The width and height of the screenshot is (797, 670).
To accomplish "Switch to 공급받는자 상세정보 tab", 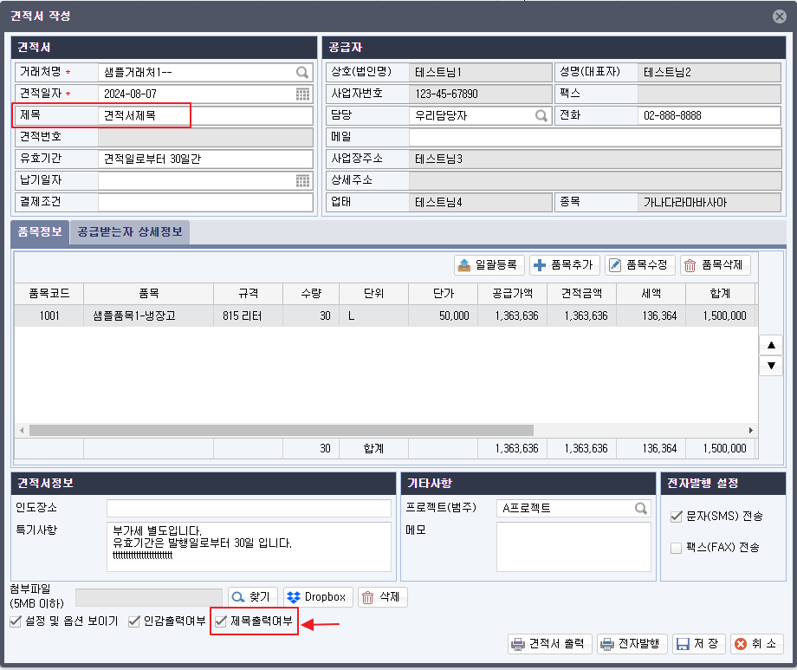I will tap(130, 232).
